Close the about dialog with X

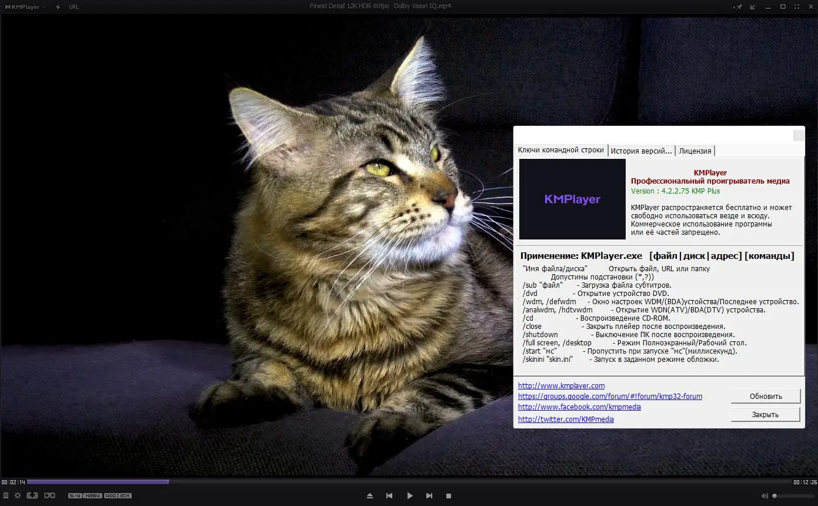[798, 135]
